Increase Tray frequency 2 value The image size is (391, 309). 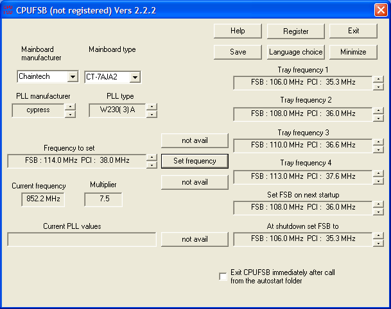[x=379, y=110]
